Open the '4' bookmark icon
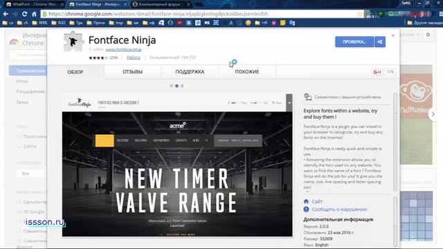 161,23
